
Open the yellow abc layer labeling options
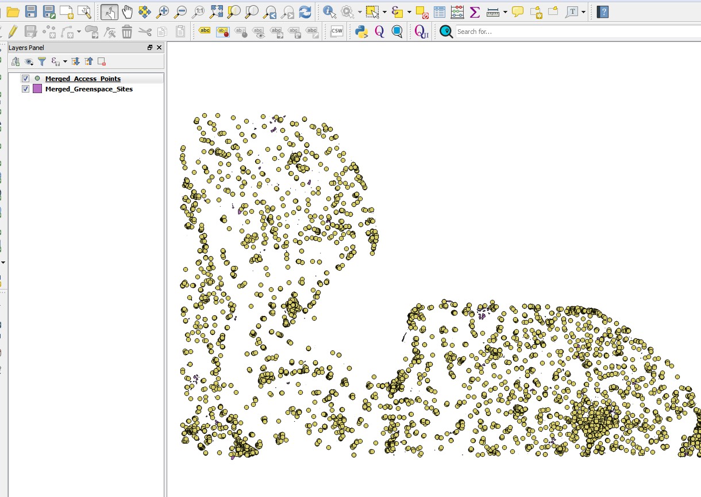point(205,32)
